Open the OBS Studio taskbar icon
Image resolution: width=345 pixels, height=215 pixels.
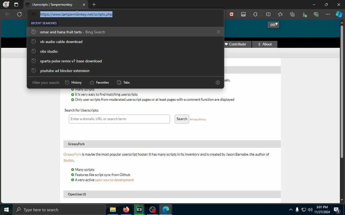pyautogui.click(x=153, y=210)
